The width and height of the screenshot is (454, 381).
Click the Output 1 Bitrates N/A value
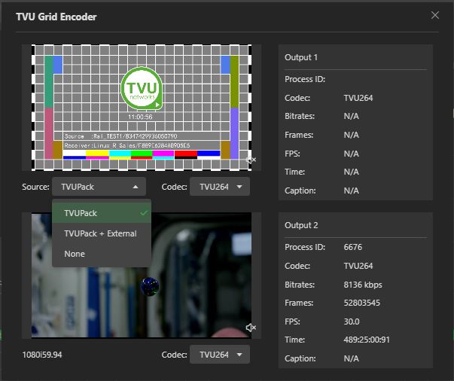coord(351,116)
